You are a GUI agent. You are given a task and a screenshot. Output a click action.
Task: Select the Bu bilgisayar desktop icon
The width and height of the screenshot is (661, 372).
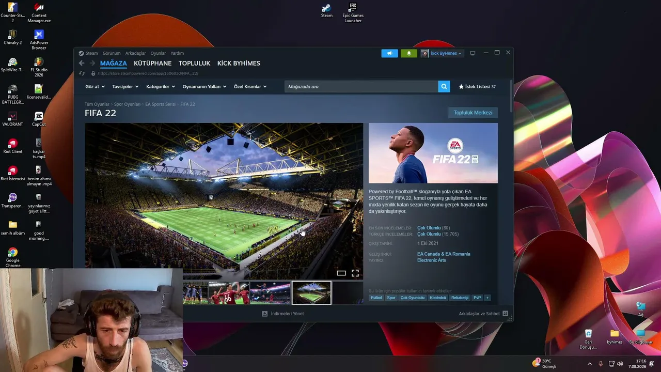641,337
